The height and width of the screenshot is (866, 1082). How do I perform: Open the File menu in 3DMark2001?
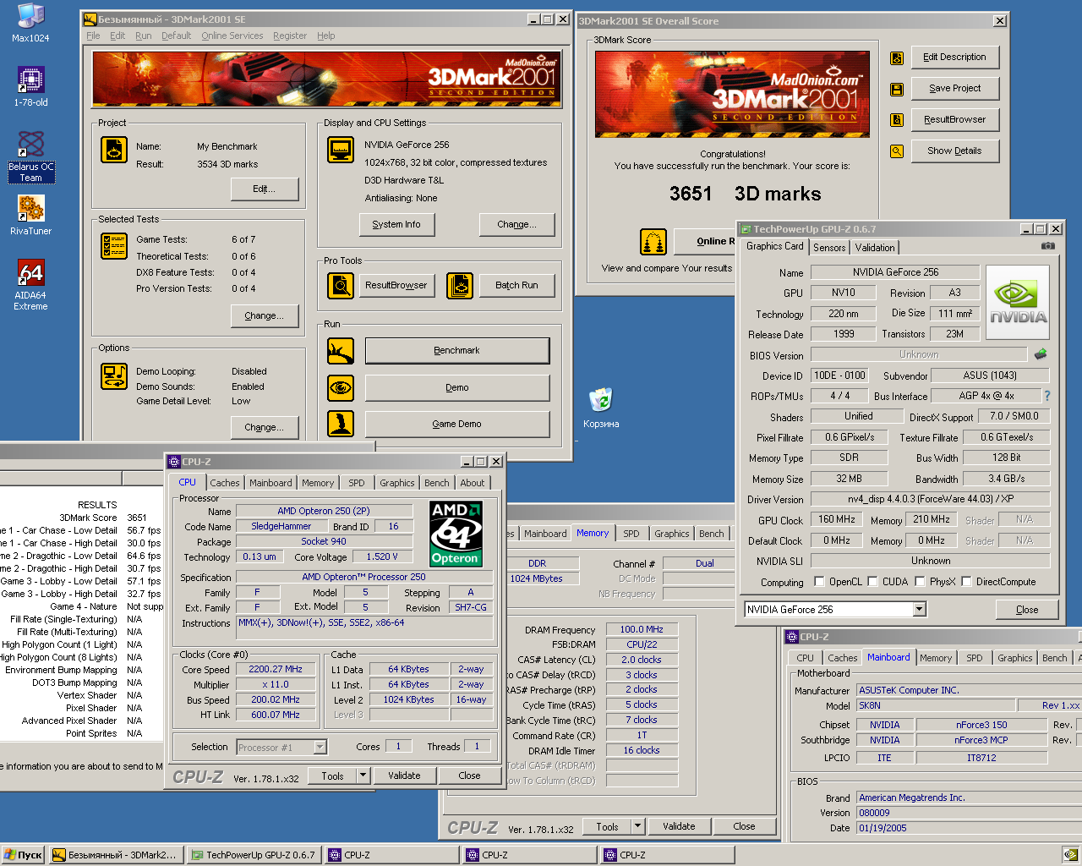93,36
